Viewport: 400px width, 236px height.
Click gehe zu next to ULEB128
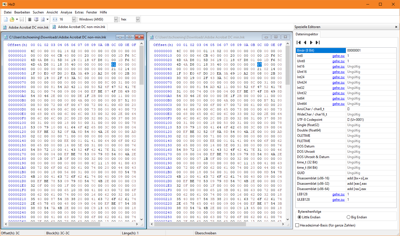339,200
